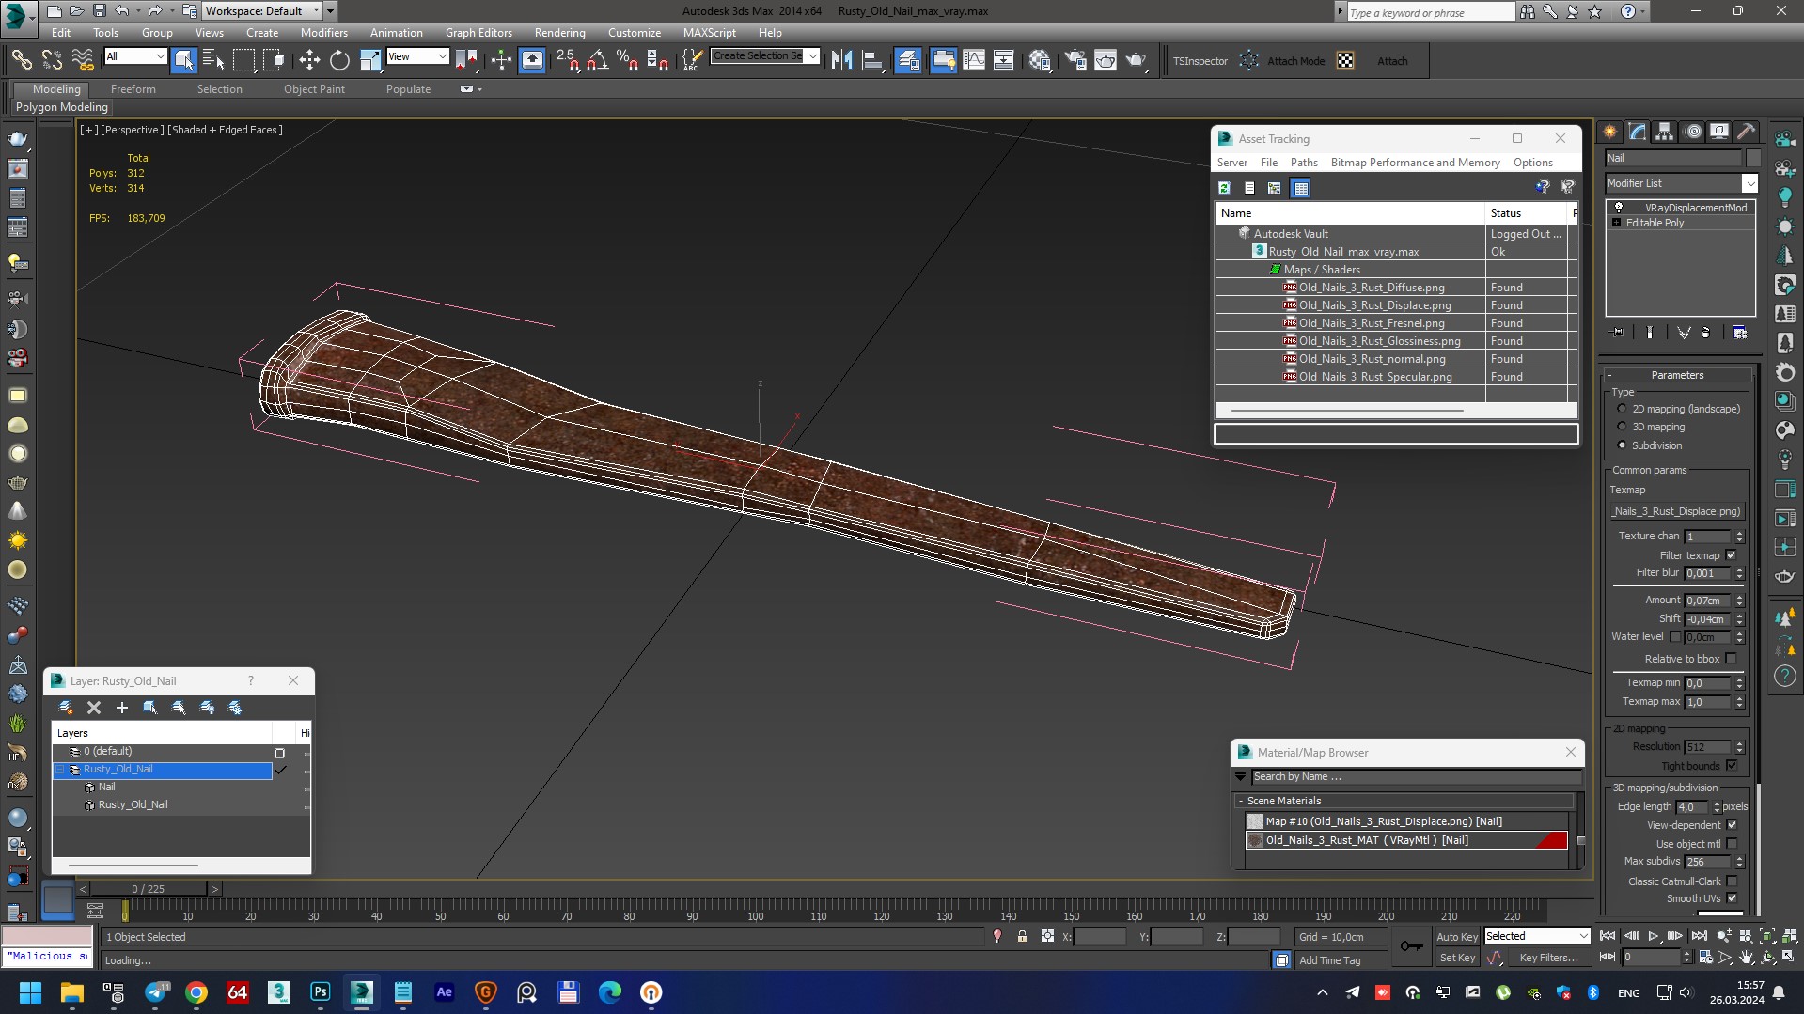The width and height of the screenshot is (1804, 1014).
Task: Open the selection filter All dropdown
Action: (x=160, y=56)
